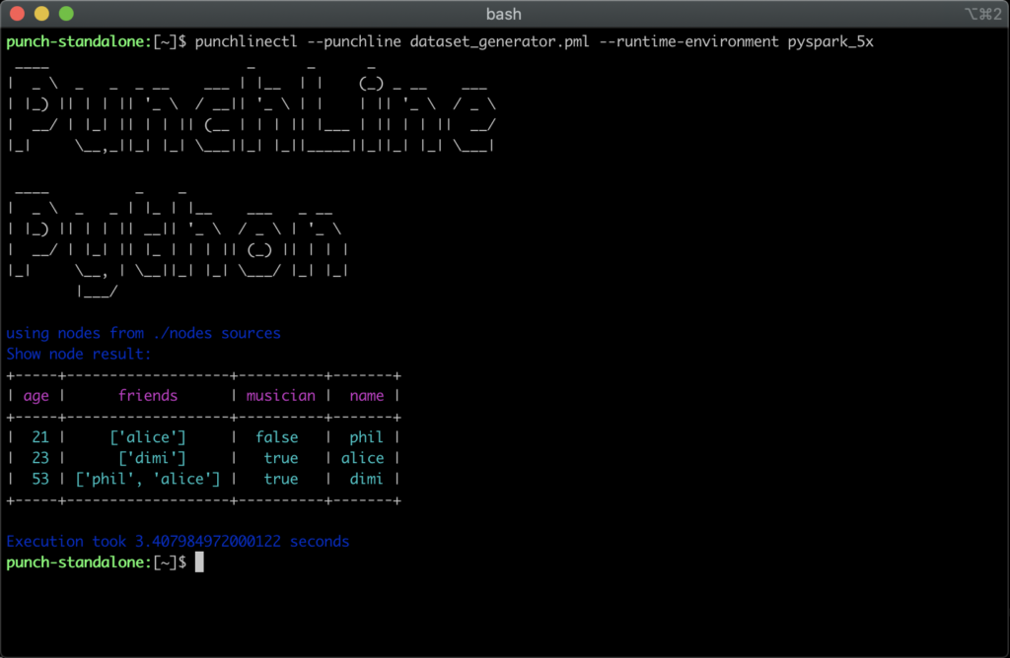1010x658 pixels.
Task: Click the 'false' musician value
Action: coord(277,437)
